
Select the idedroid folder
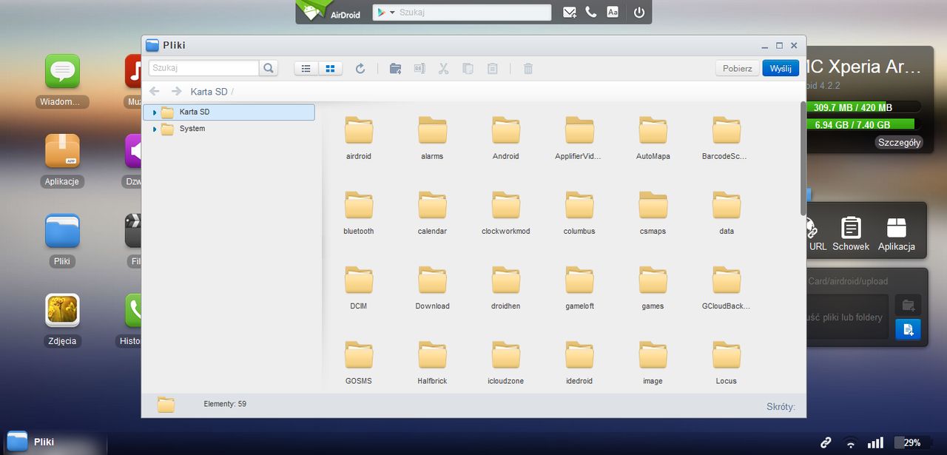pos(579,362)
